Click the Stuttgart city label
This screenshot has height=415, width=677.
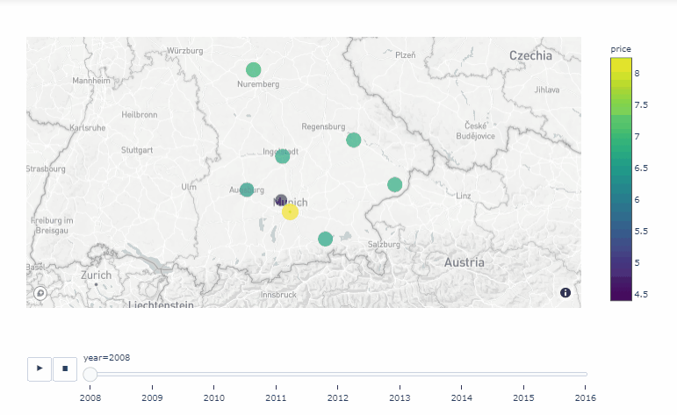coord(137,150)
